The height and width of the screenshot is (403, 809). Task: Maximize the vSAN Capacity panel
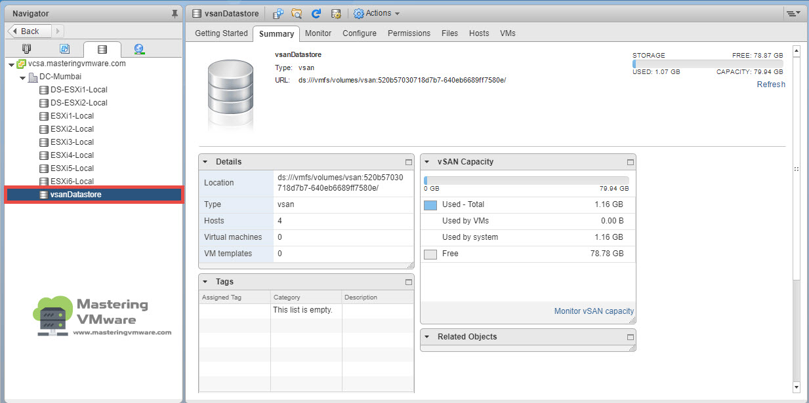pos(631,162)
